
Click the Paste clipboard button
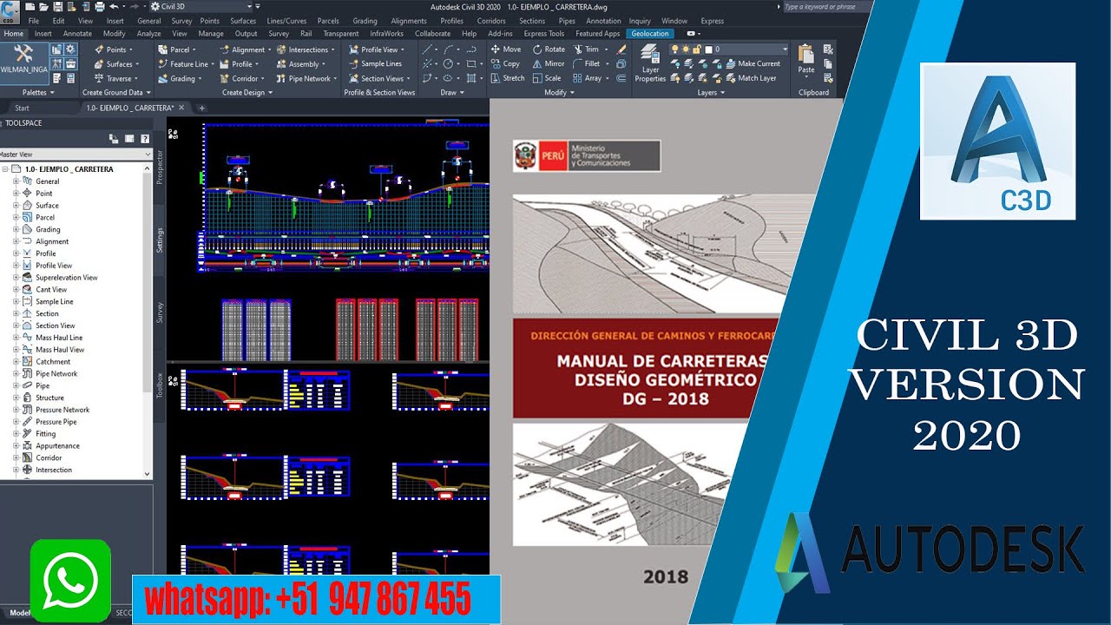click(x=806, y=59)
